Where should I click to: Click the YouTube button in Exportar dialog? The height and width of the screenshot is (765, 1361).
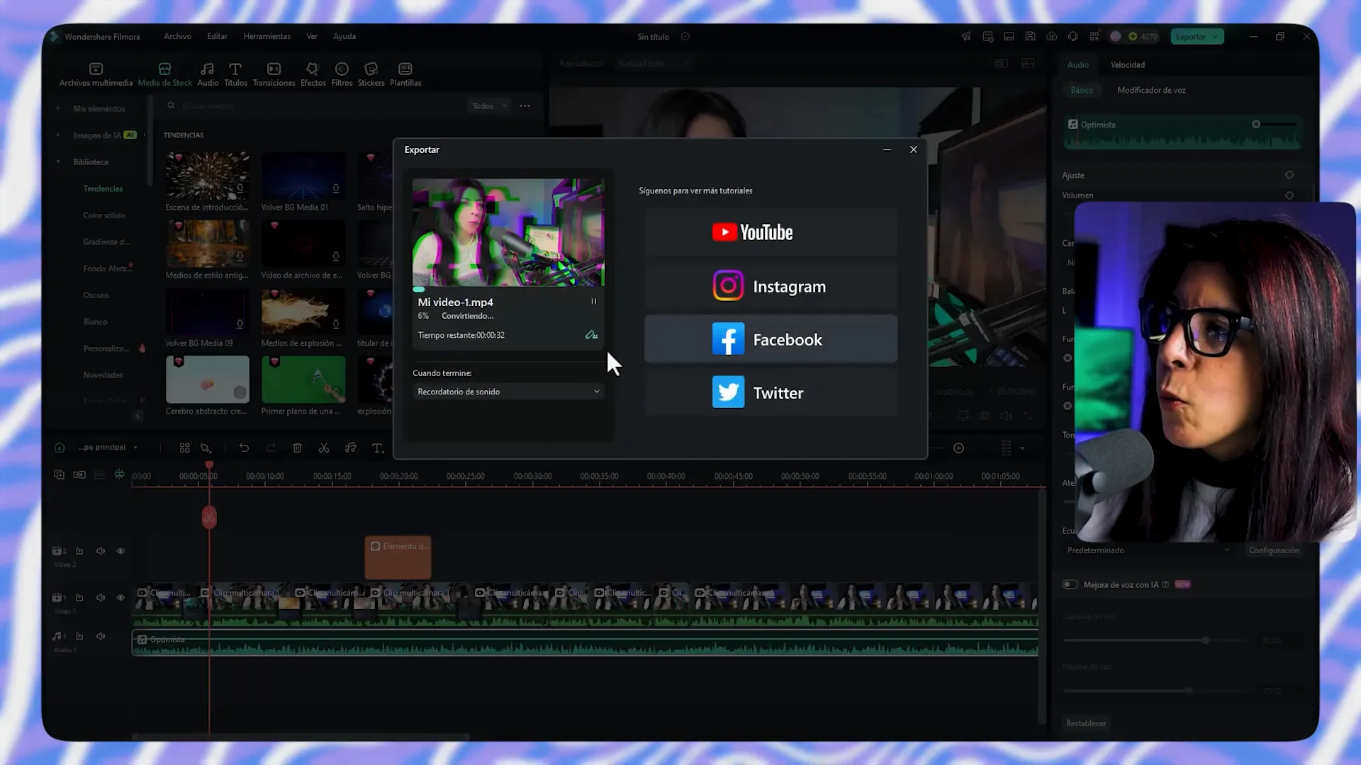(x=771, y=232)
